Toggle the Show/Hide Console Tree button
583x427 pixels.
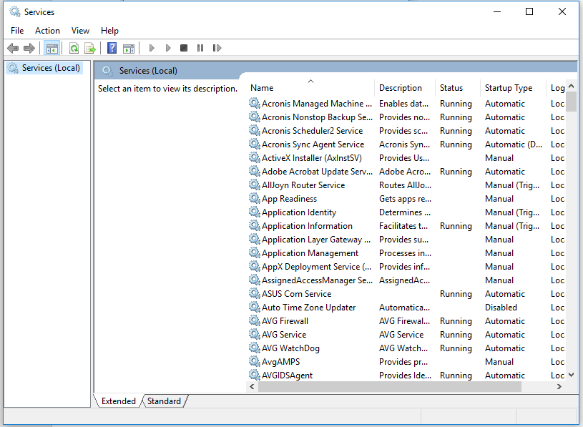coord(52,49)
